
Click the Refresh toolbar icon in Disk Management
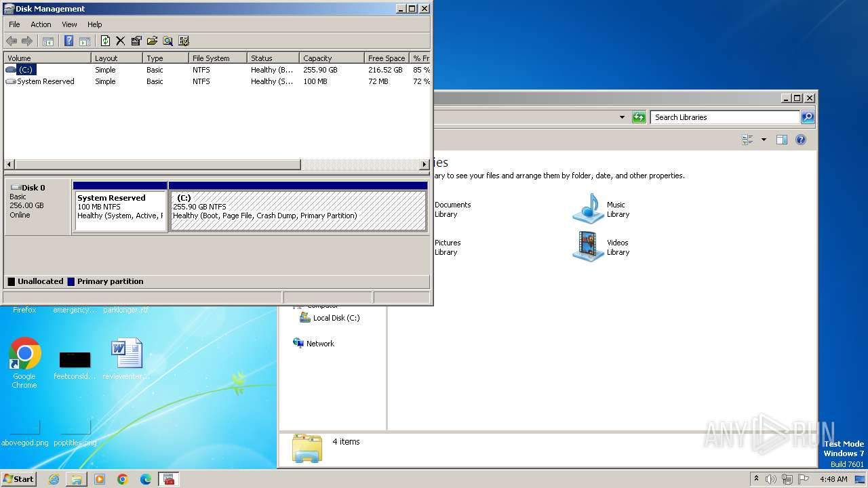click(x=105, y=41)
